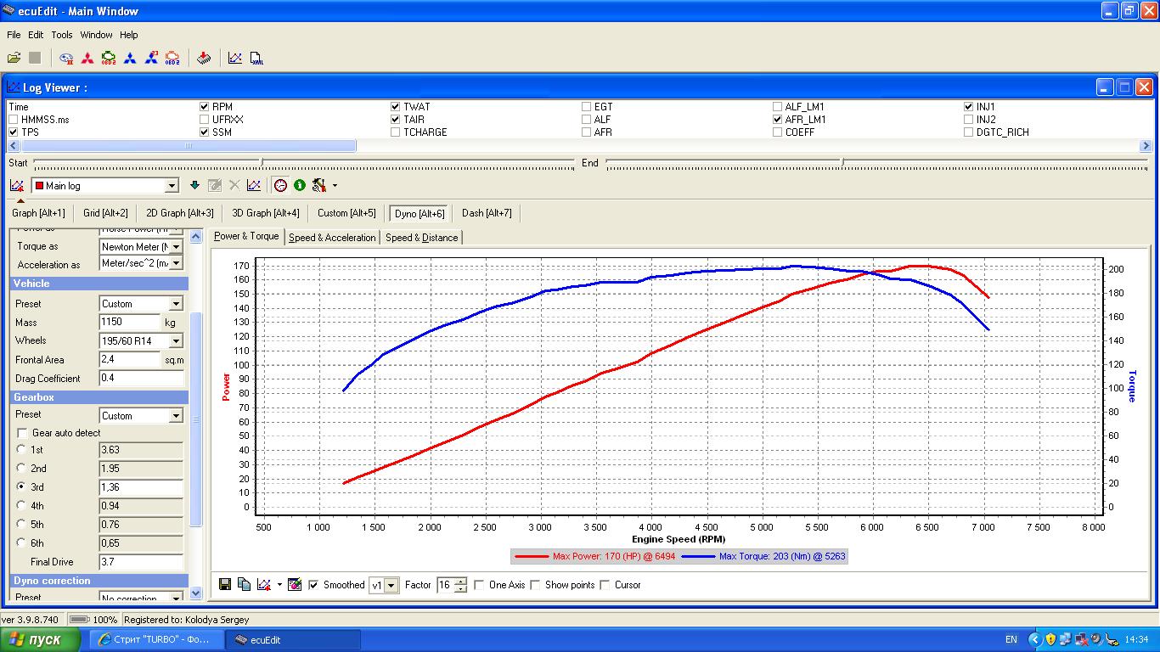
Task: Click the green down arrow log icon
Action: pyautogui.click(x=194, y=185)
